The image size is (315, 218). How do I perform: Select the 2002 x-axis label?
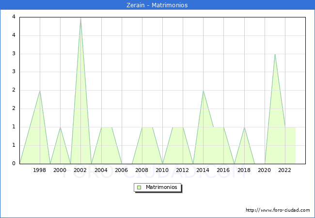tap(80, 170)
